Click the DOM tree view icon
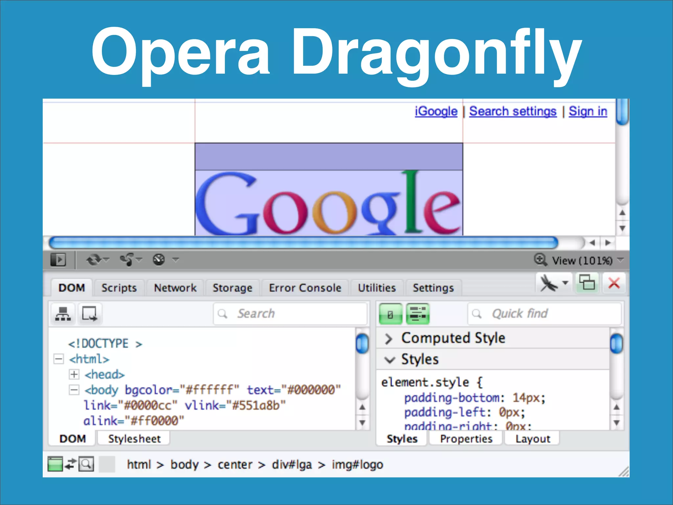This screenshot has height=505, width=673. click(63, 314)
